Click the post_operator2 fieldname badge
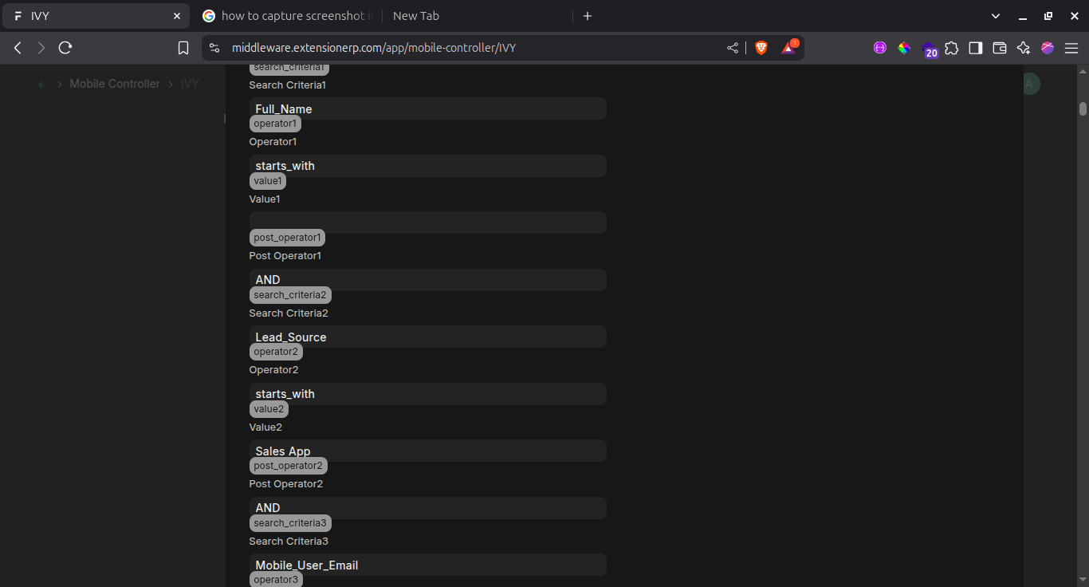The image size is (1089, 587). [289, 466]
